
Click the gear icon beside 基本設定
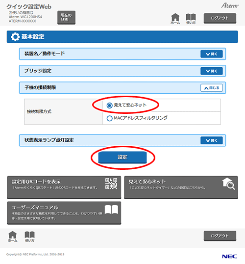tap(15, 37)
